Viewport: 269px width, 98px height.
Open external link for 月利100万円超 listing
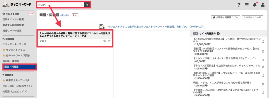263,42
